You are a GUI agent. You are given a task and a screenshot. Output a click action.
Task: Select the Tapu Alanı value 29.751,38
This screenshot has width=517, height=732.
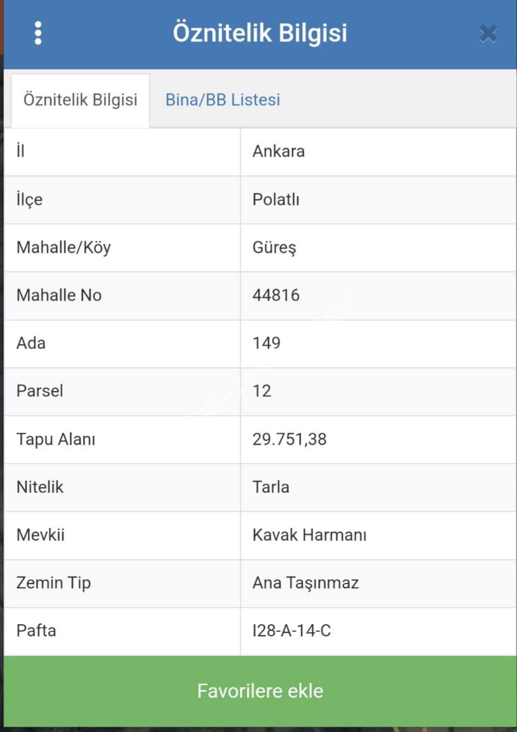click(289, 439)
